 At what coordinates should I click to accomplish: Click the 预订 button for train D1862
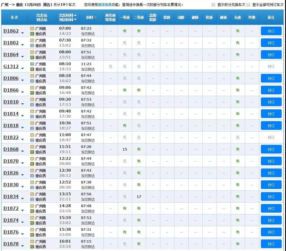pyautogui.click(x=271, y=31)
